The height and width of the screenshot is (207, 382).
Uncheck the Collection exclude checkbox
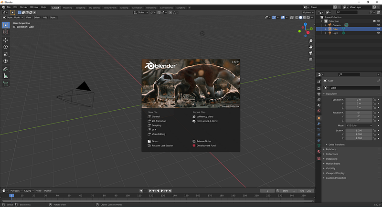tap(374, 21)
